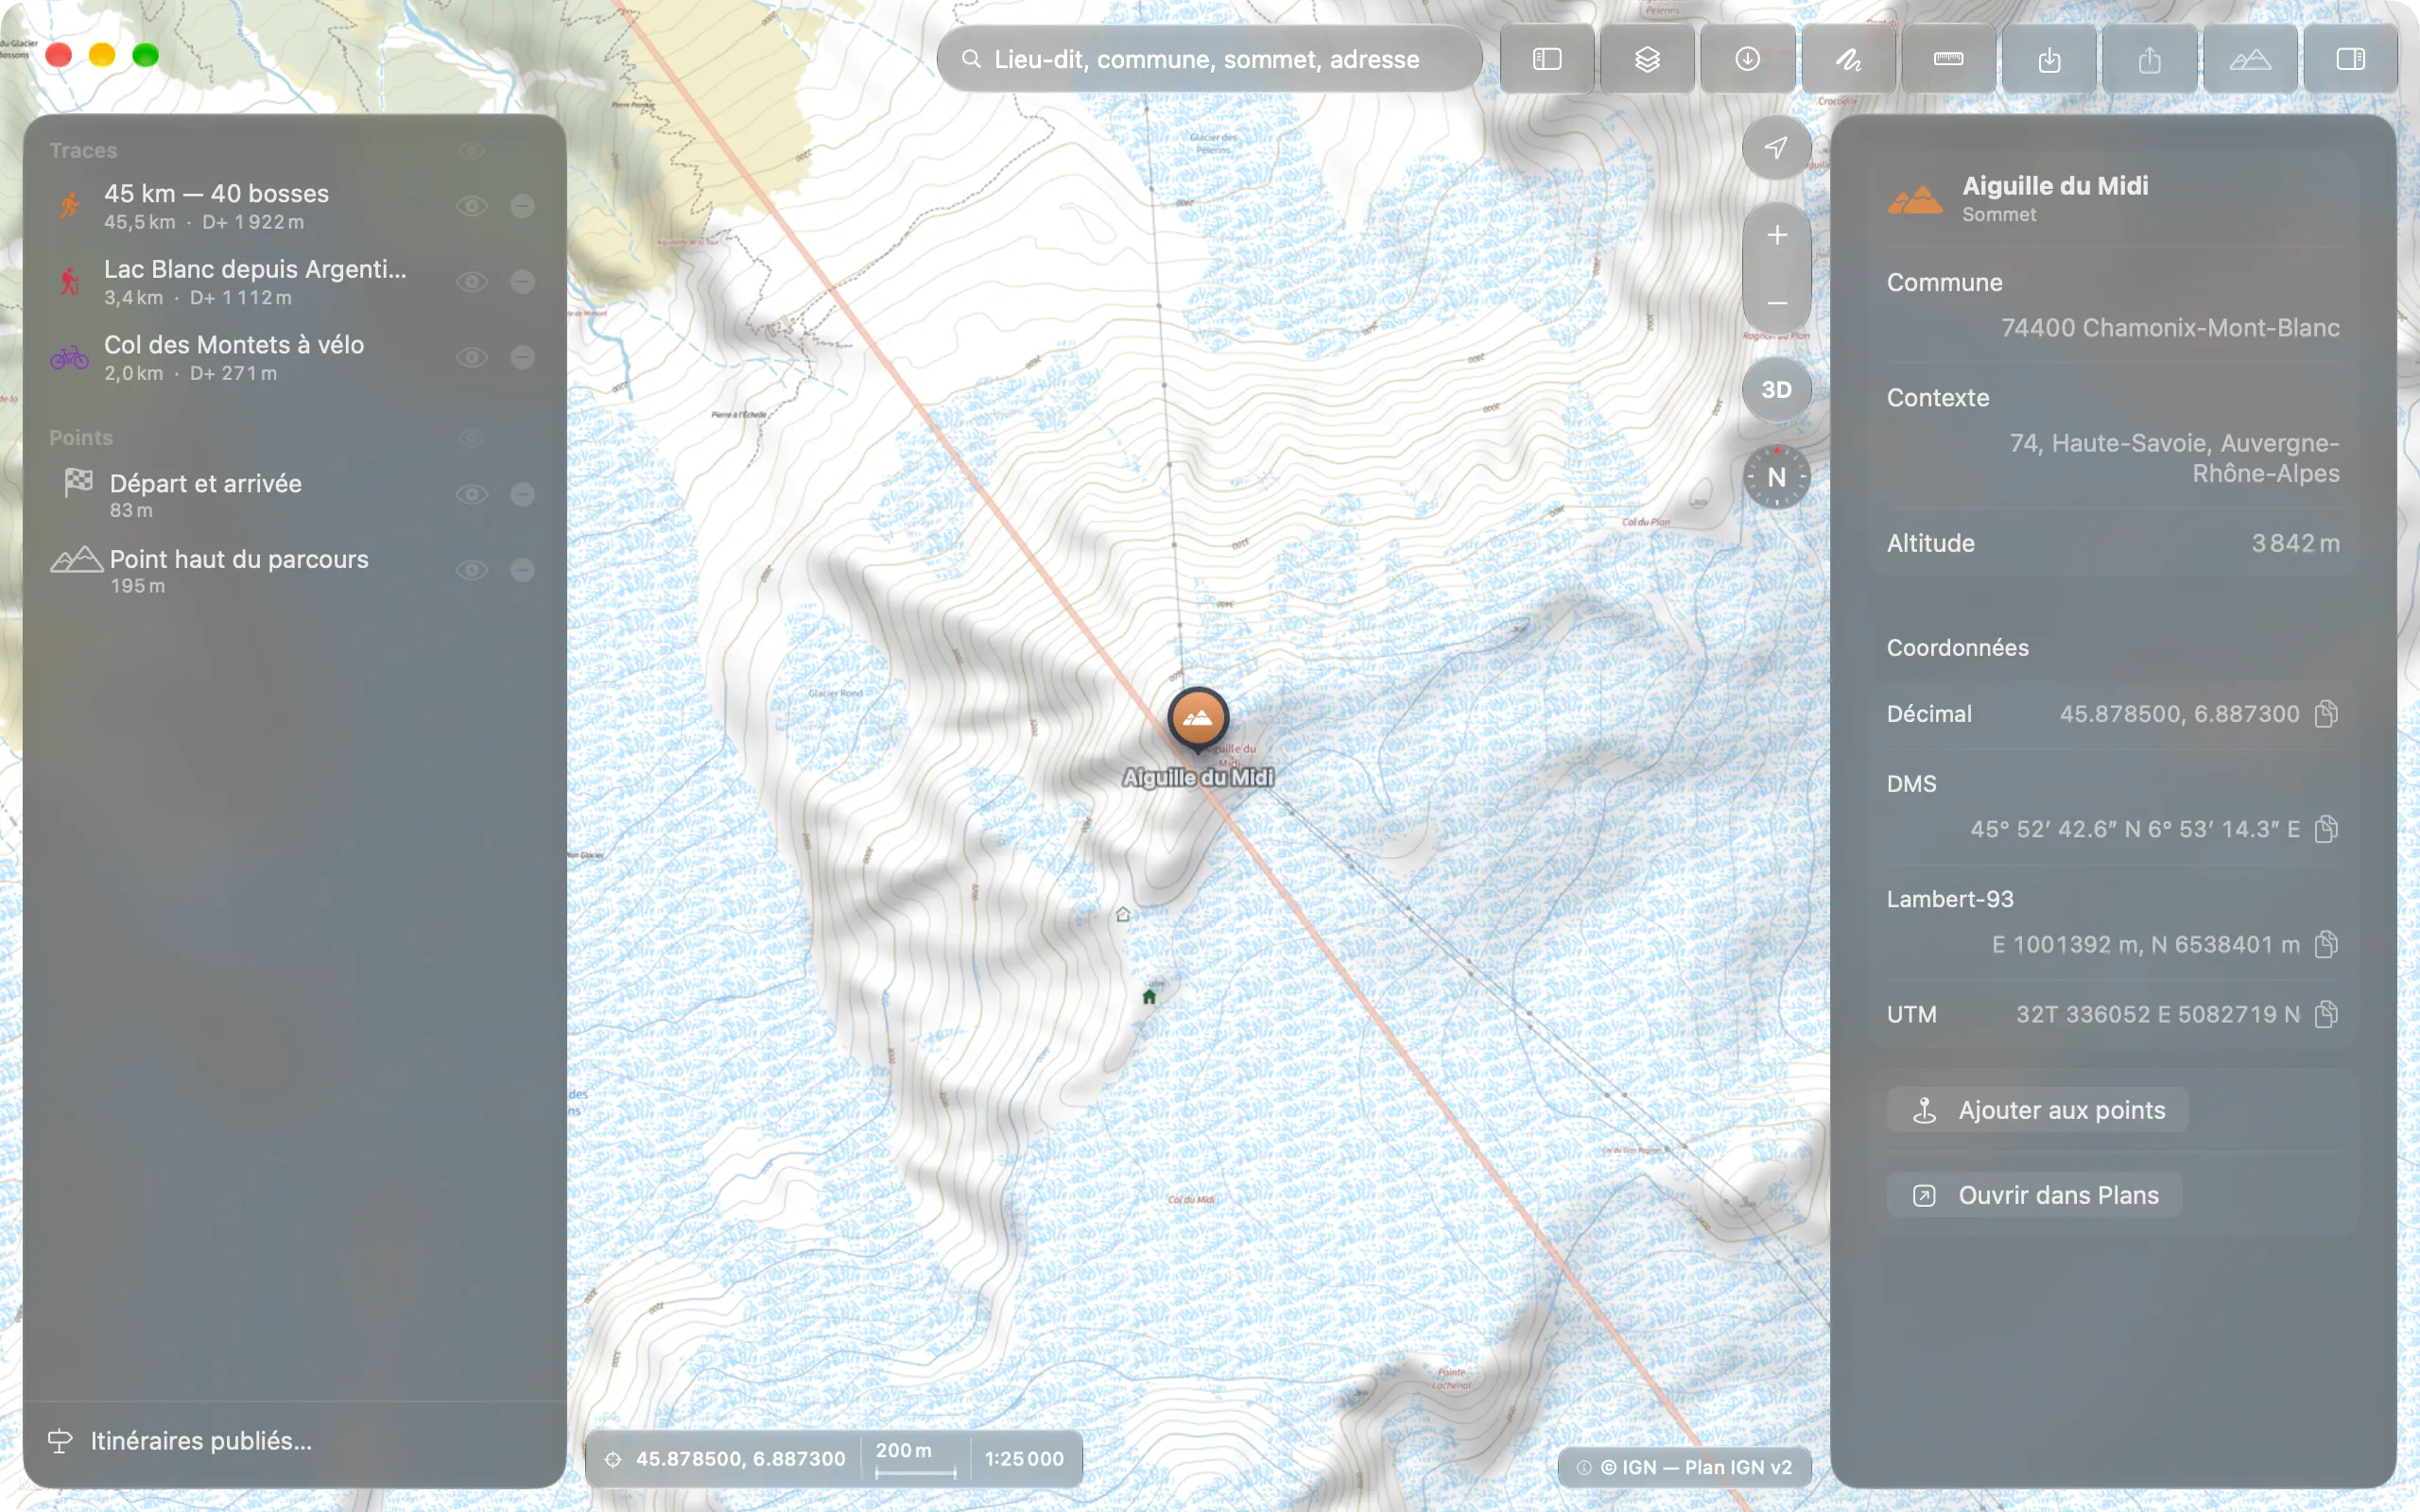Open Itinéraires publiés link

[x=180, y=1441]
